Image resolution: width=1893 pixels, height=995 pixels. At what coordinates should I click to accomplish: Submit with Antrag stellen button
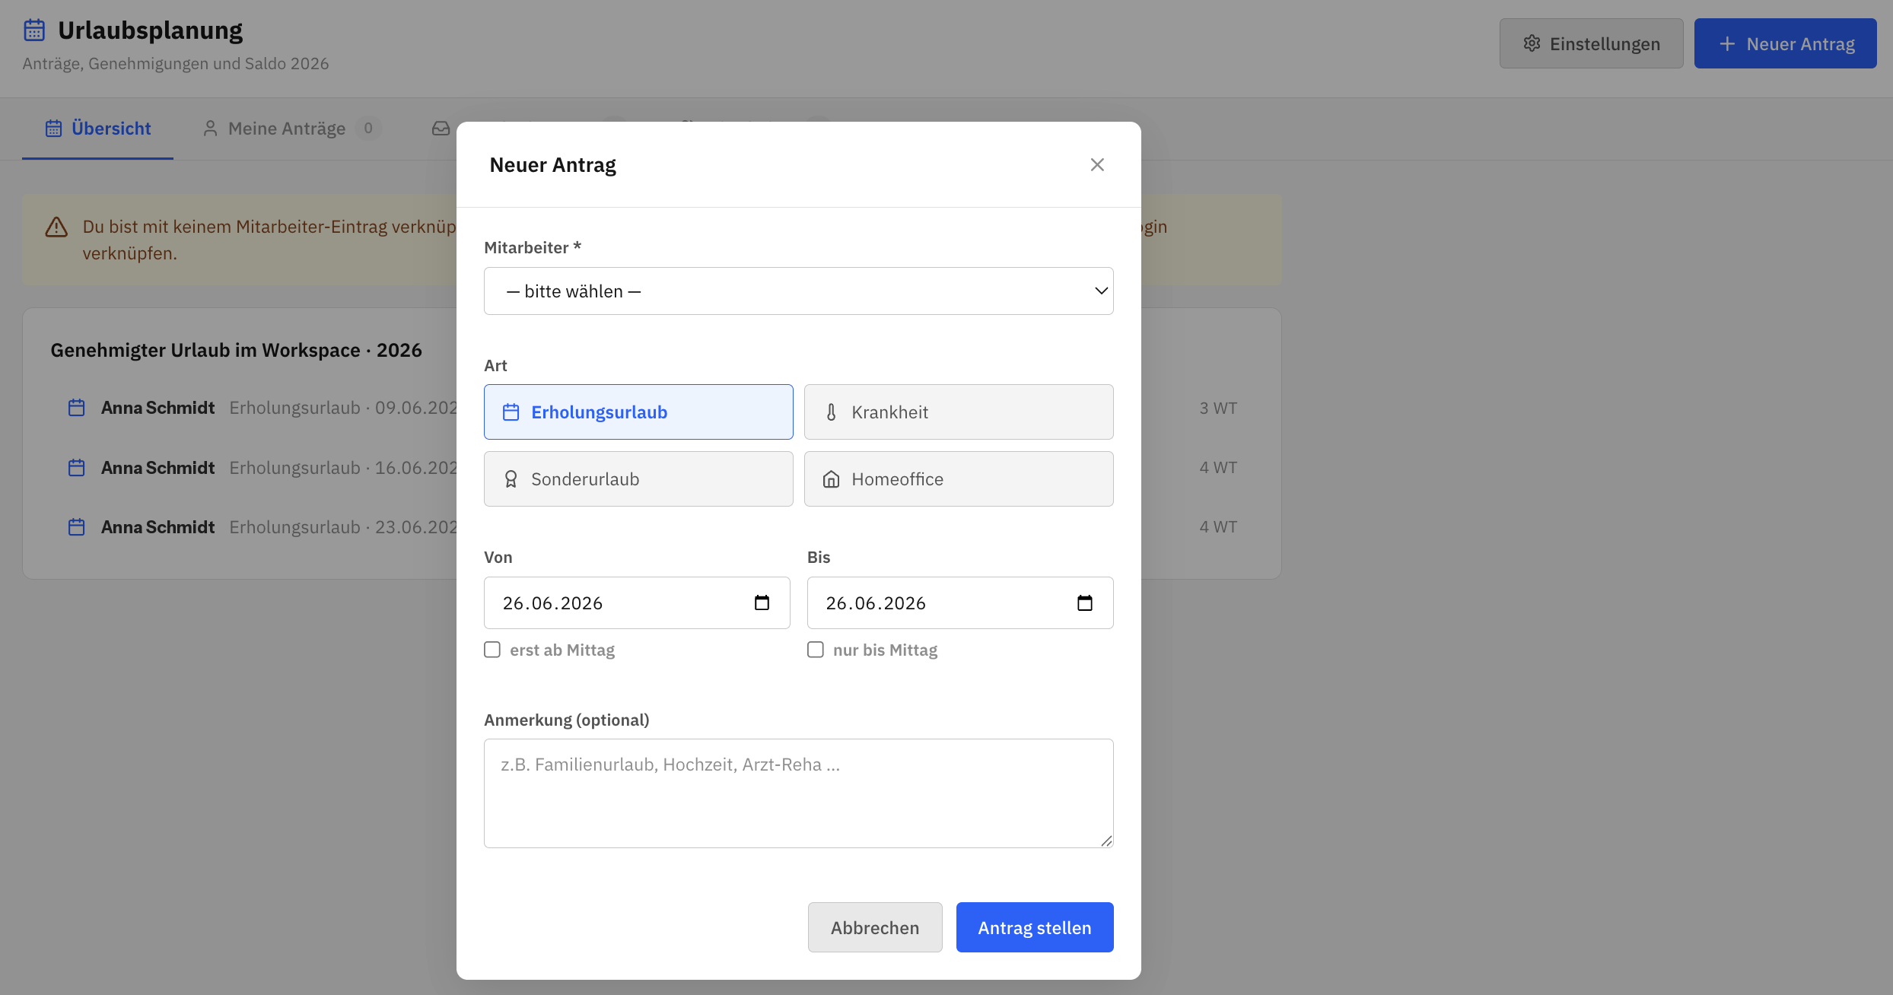(1034, 927)
